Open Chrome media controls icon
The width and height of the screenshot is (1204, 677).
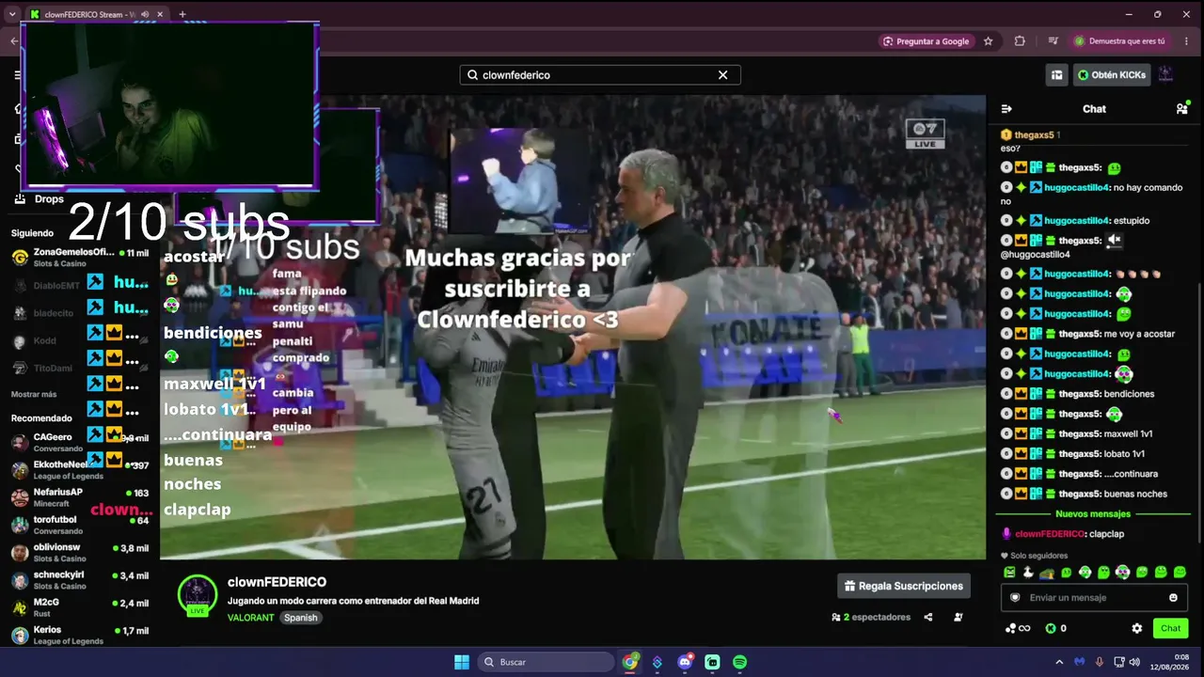tap(1052, 41)
